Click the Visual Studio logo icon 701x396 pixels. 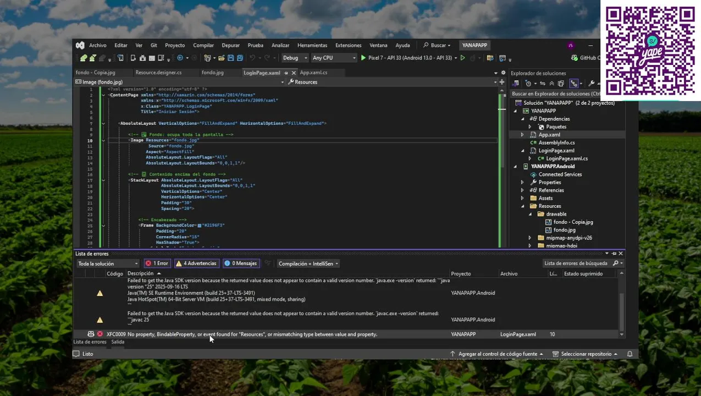[80, 45]
